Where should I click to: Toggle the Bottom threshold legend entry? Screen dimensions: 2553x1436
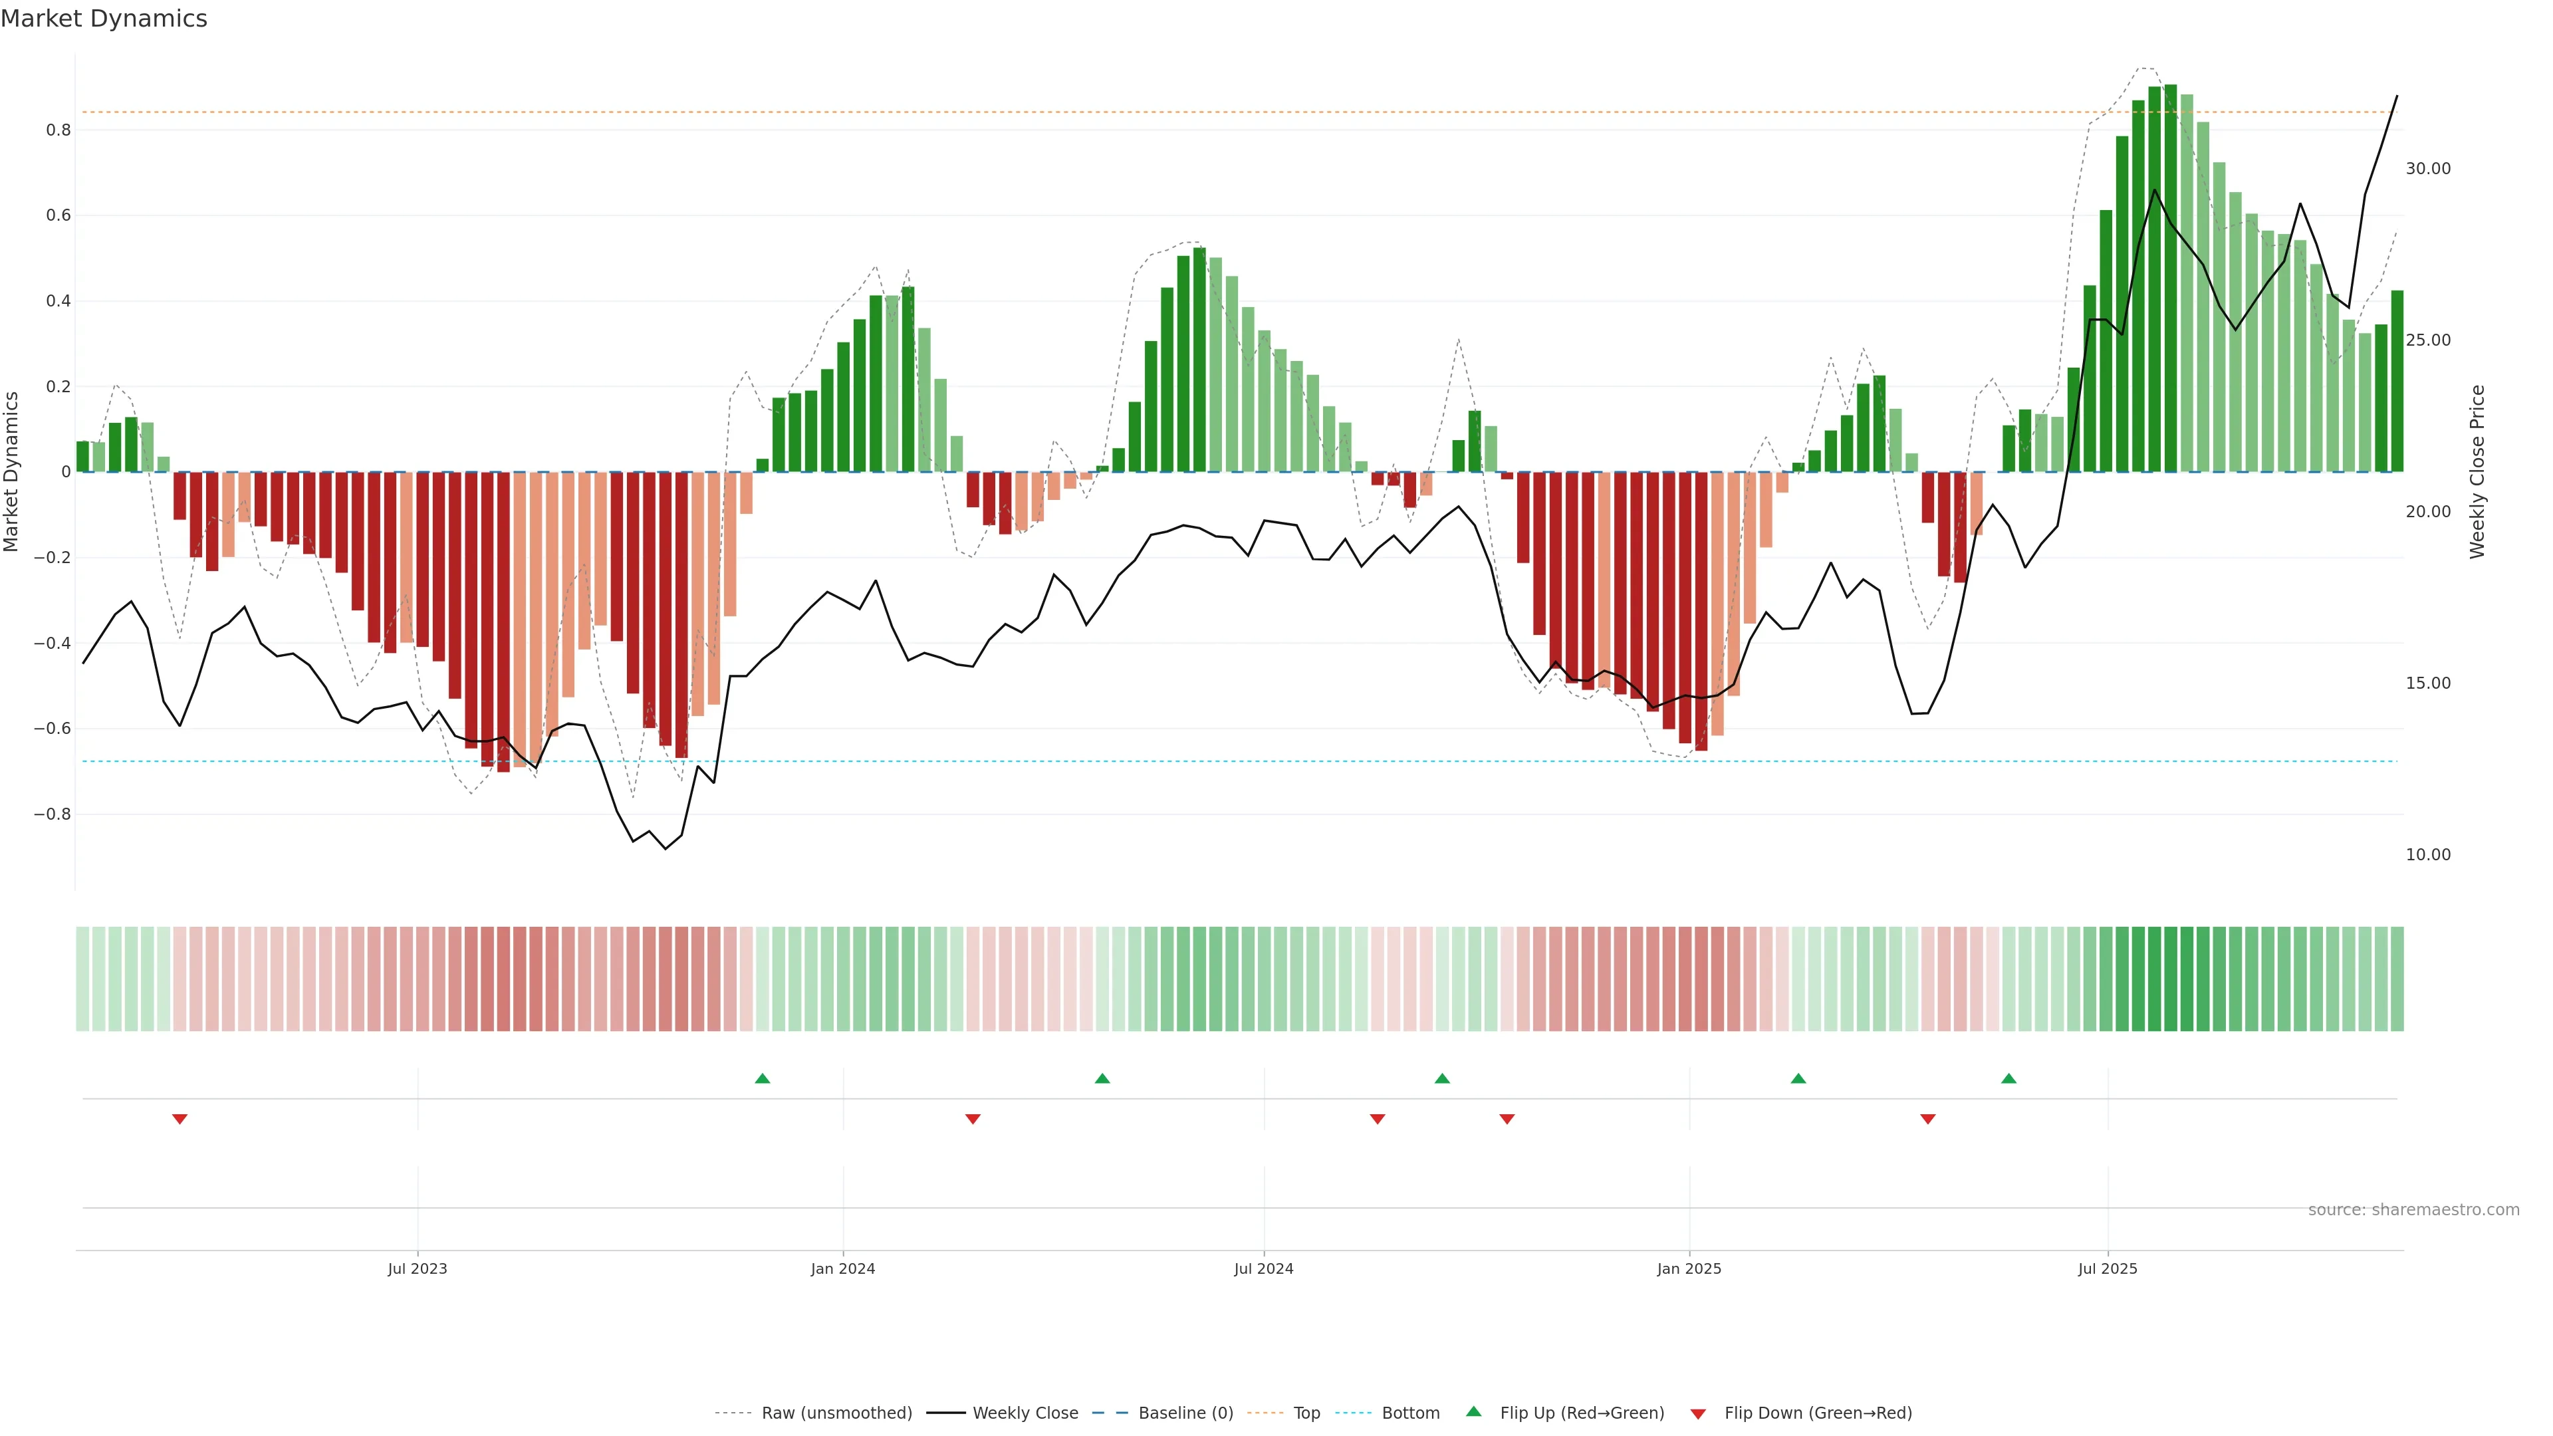1410,1413
